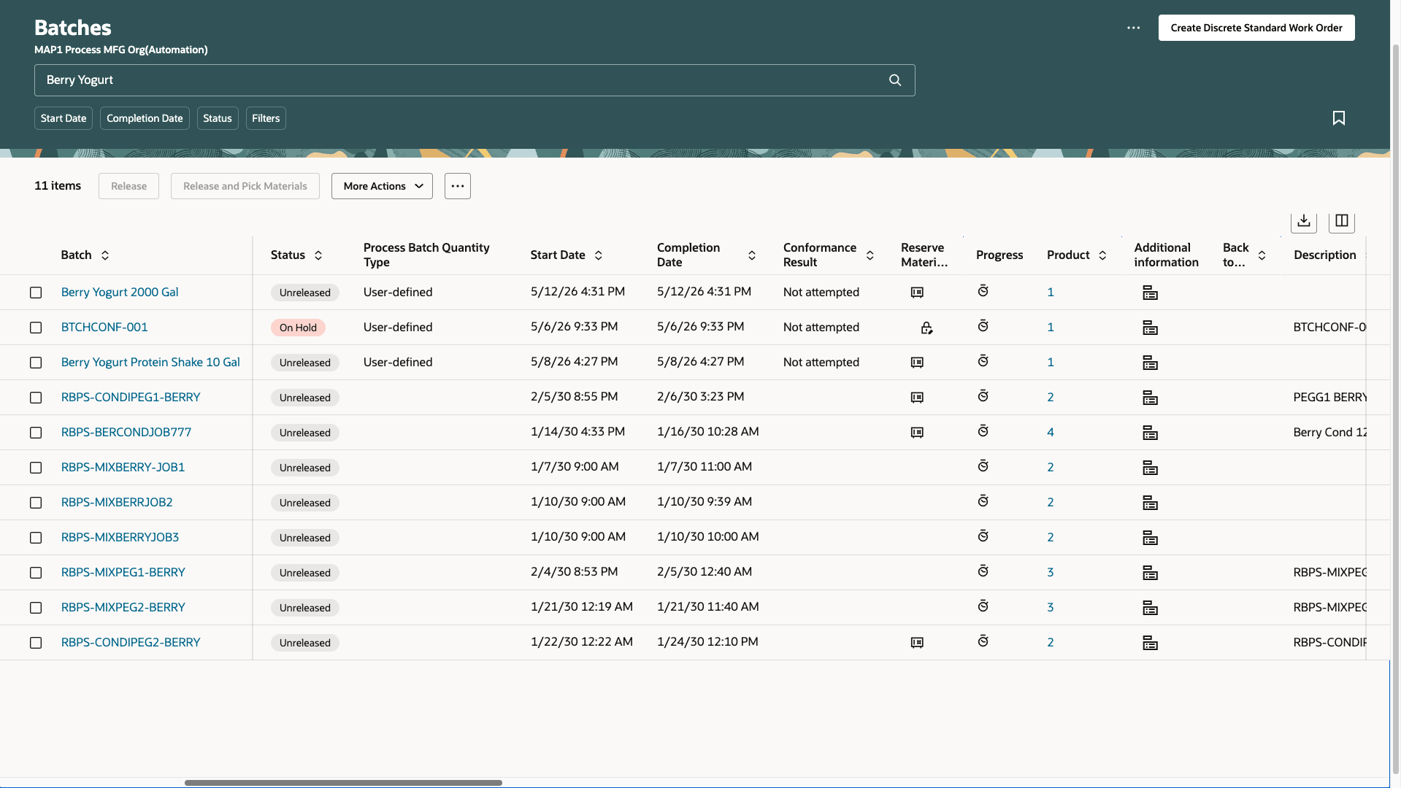Open additional information icon for Berry Yogurt Protein Shake

click(1150, 363)
